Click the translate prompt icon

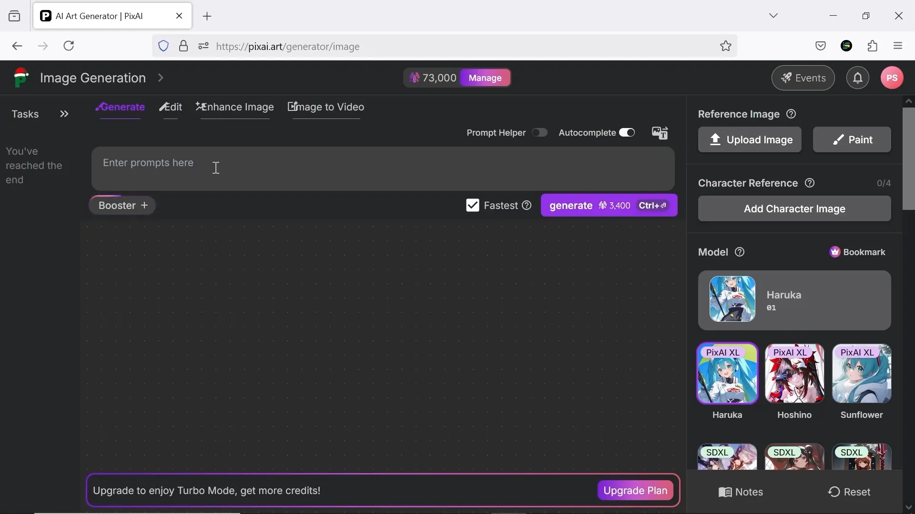pos(660,133)
